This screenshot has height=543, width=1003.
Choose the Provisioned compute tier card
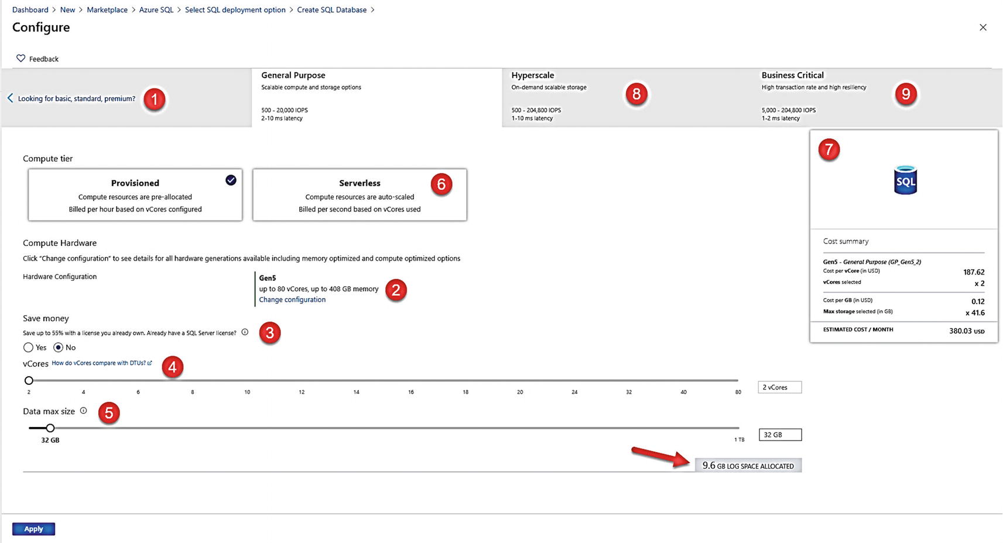[x=135, y=195]
